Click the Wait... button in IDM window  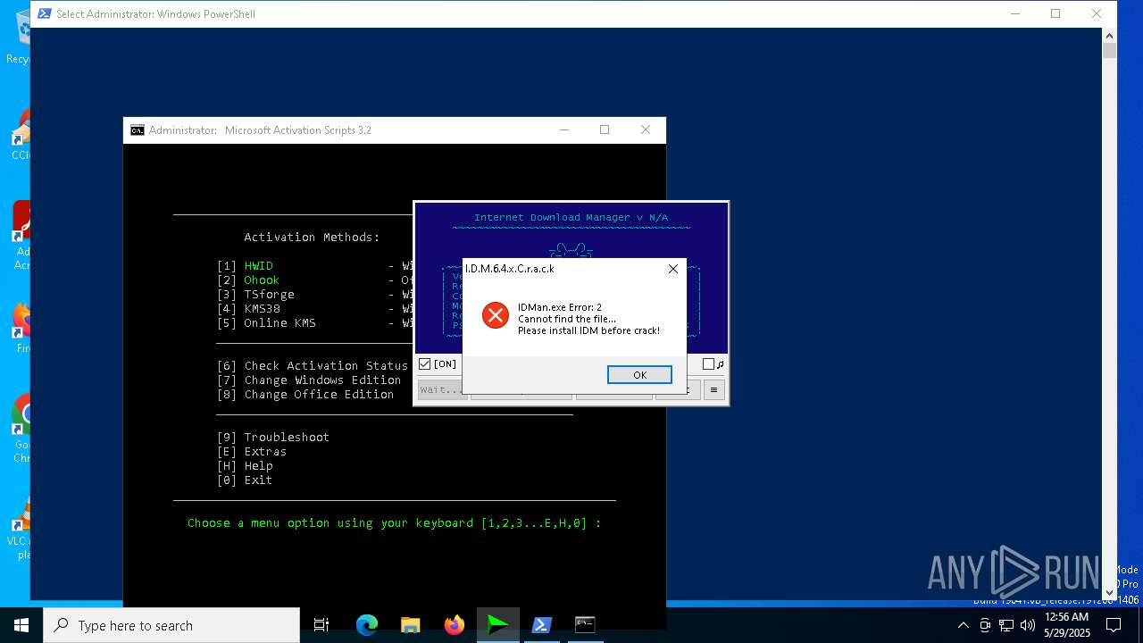pyautogui.click(x=440, y=390)
